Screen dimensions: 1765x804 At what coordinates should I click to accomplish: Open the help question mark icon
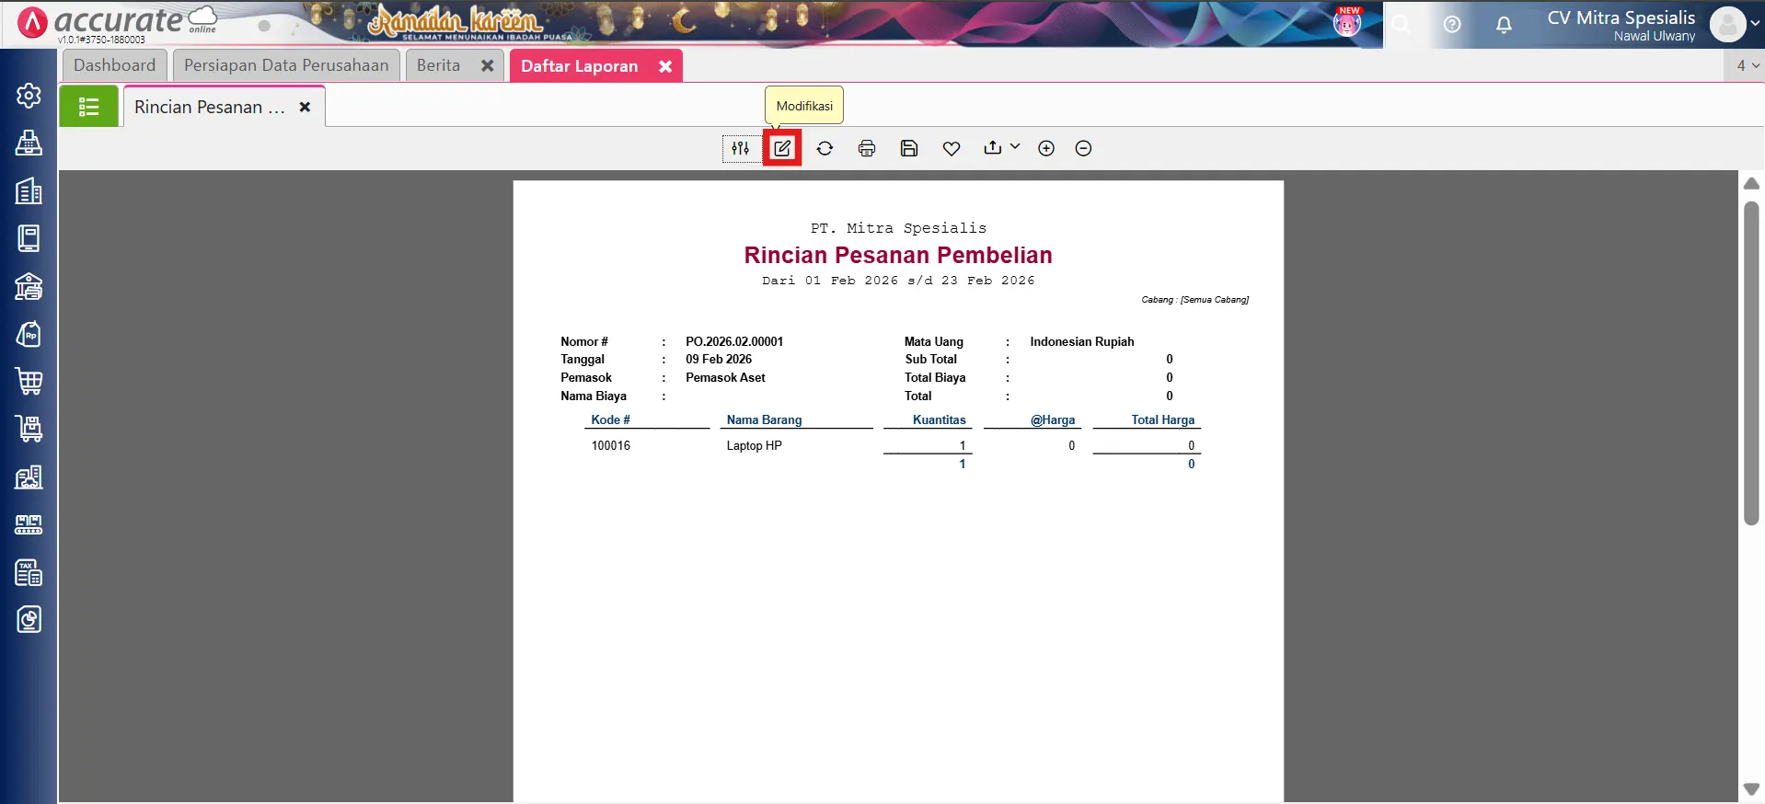point(1452,25)
